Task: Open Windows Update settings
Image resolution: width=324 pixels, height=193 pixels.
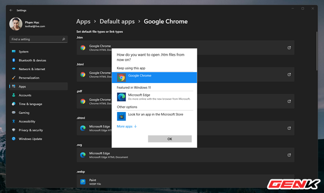Action: [38, 139]
